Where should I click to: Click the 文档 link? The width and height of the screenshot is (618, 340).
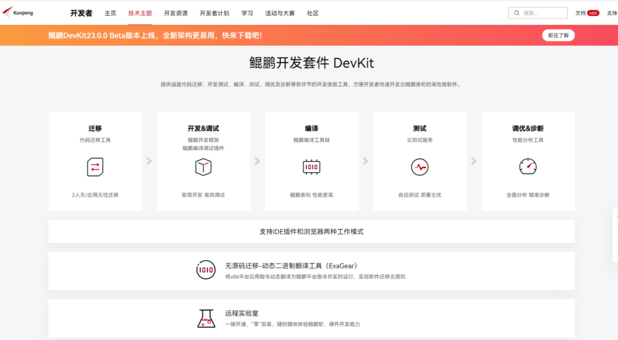[580, 13]
